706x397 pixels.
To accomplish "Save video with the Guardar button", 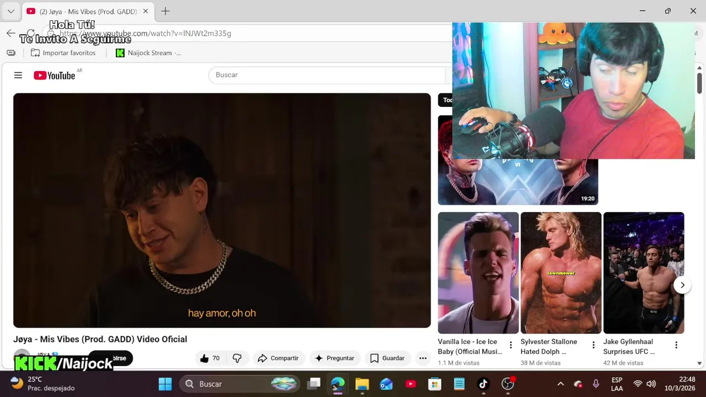I will [387, 358].
